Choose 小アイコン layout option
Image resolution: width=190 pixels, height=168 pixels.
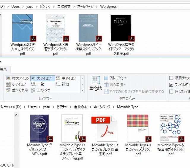point(16,84)
